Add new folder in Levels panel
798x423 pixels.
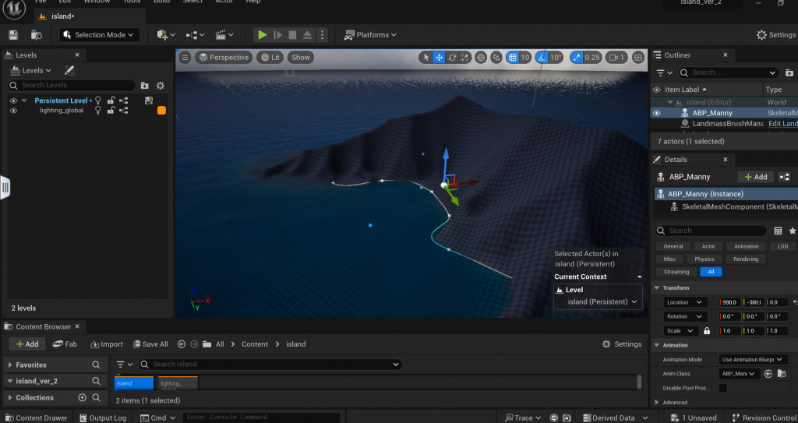(x=144, y=86)
